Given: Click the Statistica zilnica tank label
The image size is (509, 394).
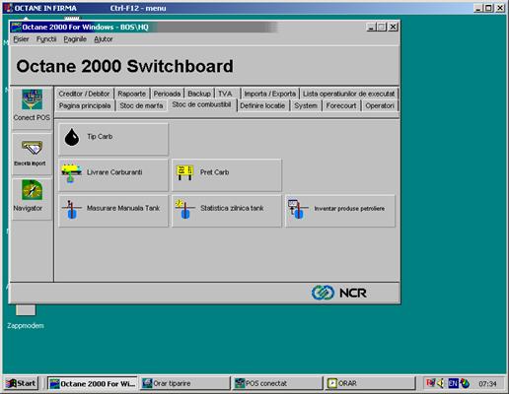Looking at the screenshot, I should pos(232,208).
